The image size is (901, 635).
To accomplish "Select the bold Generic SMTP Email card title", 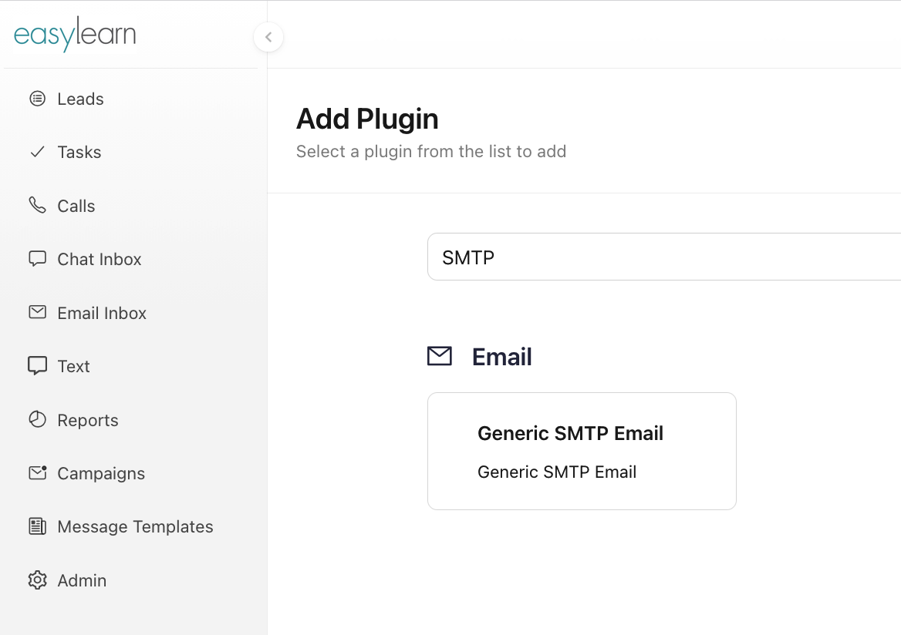I will [570, 433].
